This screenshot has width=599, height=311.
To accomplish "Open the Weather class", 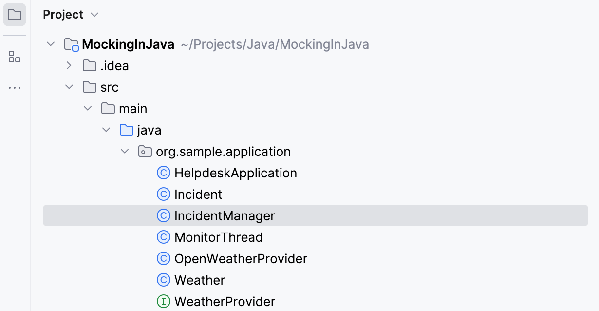I will pyautogui.click(x=199, y=280).
